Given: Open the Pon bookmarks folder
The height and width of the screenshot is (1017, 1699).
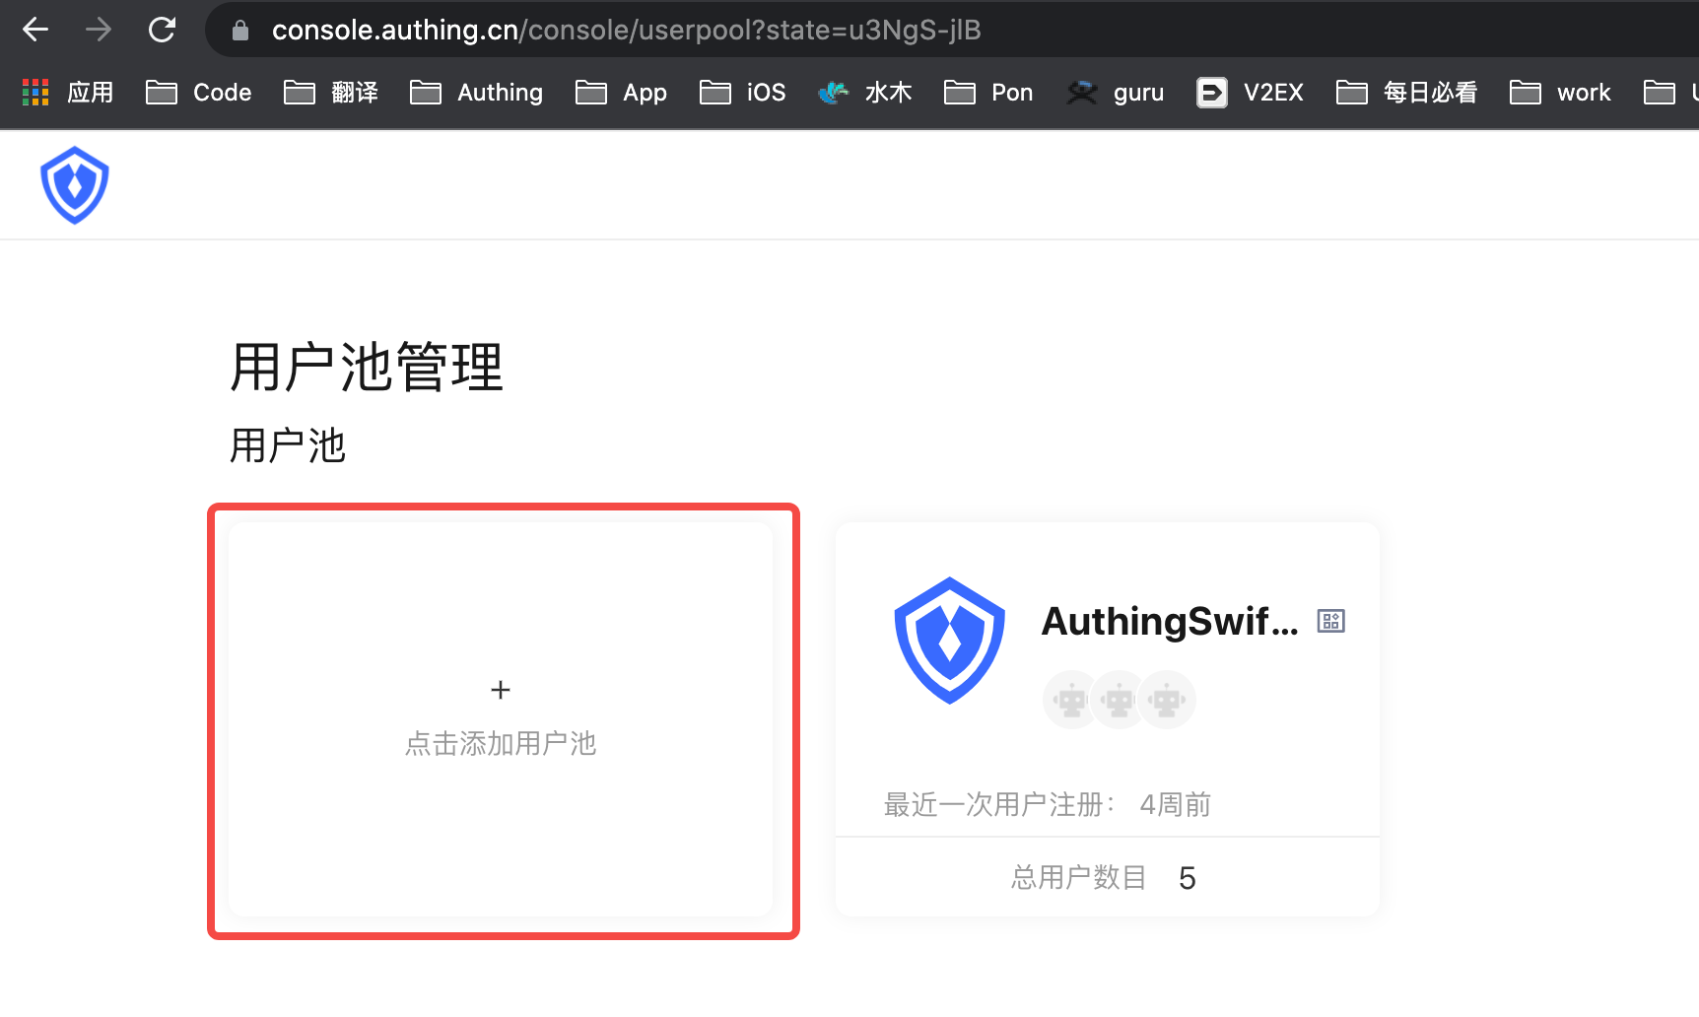Looking at the screenshot, I should tap(988, 93).
